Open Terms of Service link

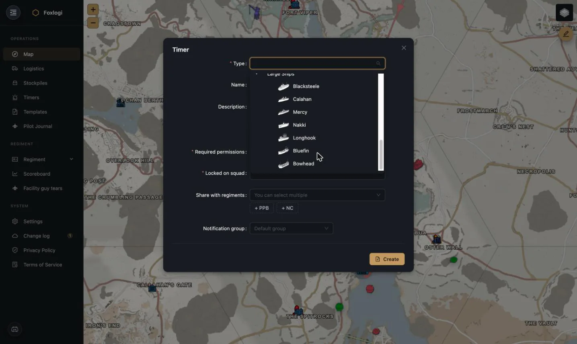[x=41, y=265]
